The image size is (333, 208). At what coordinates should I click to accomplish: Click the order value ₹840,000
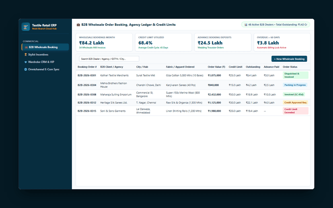(213, 85)
